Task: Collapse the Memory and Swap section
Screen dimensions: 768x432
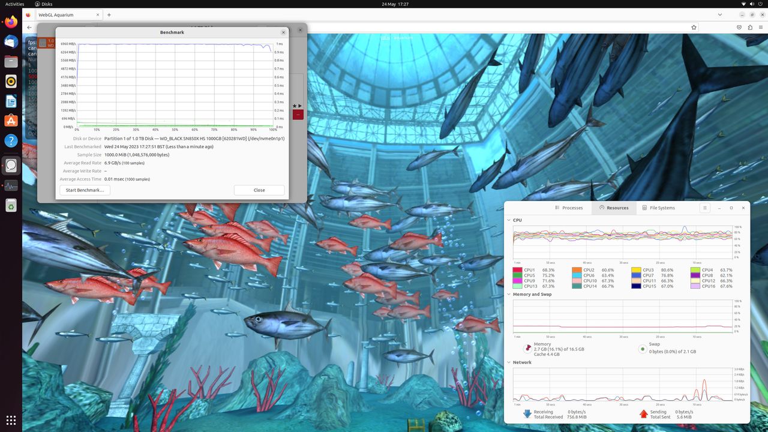Action: coord(509,294)
